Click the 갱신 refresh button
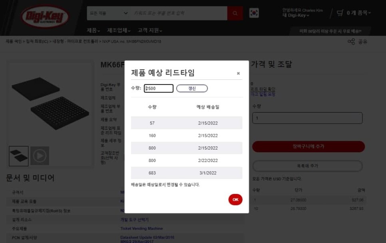This screenshot has width=386, height=243. [192, 89]
